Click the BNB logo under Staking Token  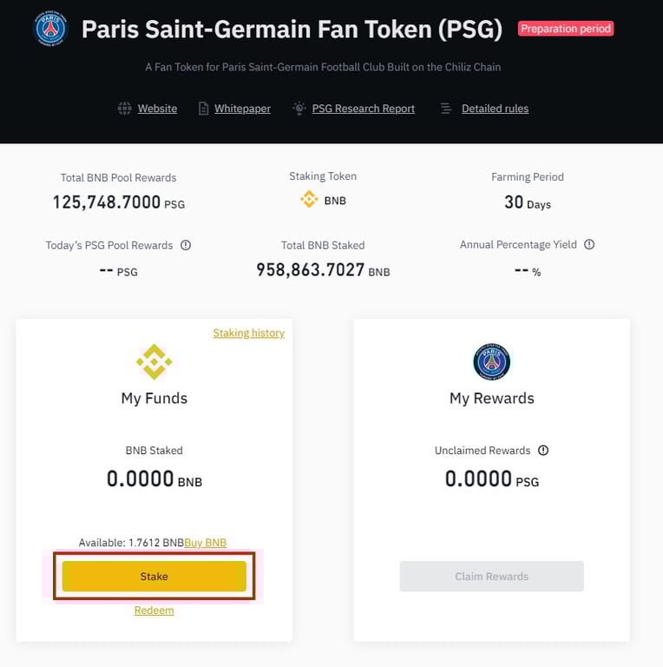coord(309,199)
